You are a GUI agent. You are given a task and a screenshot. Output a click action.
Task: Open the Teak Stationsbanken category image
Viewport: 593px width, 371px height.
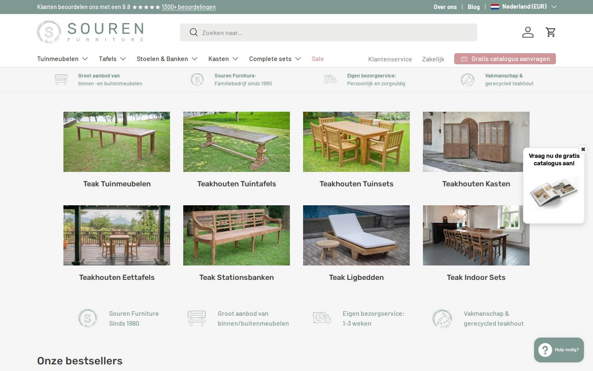coord(236,235)
